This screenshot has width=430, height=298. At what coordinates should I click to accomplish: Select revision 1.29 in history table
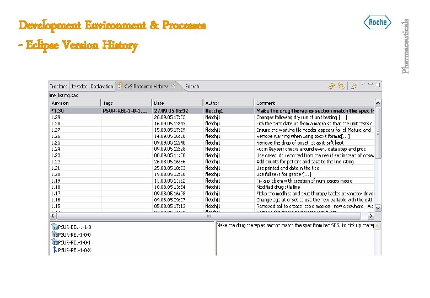coord(212,117)
